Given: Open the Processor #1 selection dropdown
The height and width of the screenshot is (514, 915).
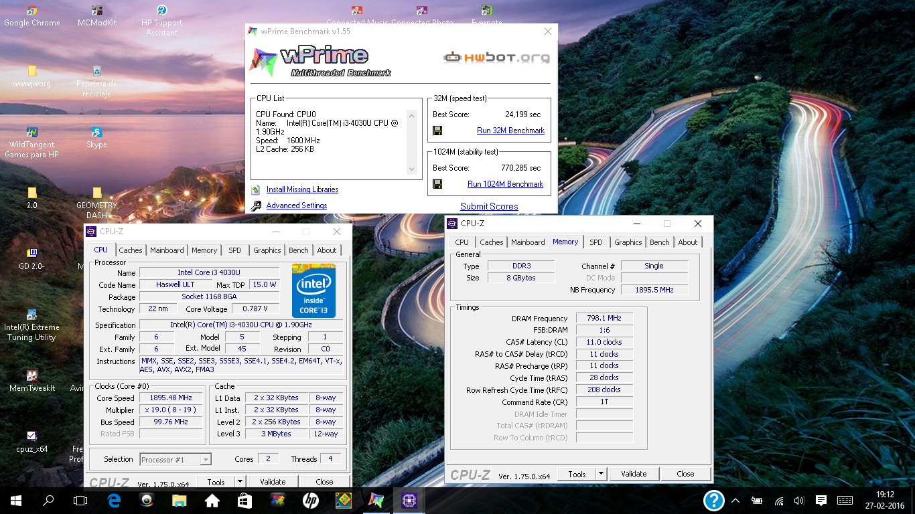Looking at the screenshot, I should click(175, 459).
